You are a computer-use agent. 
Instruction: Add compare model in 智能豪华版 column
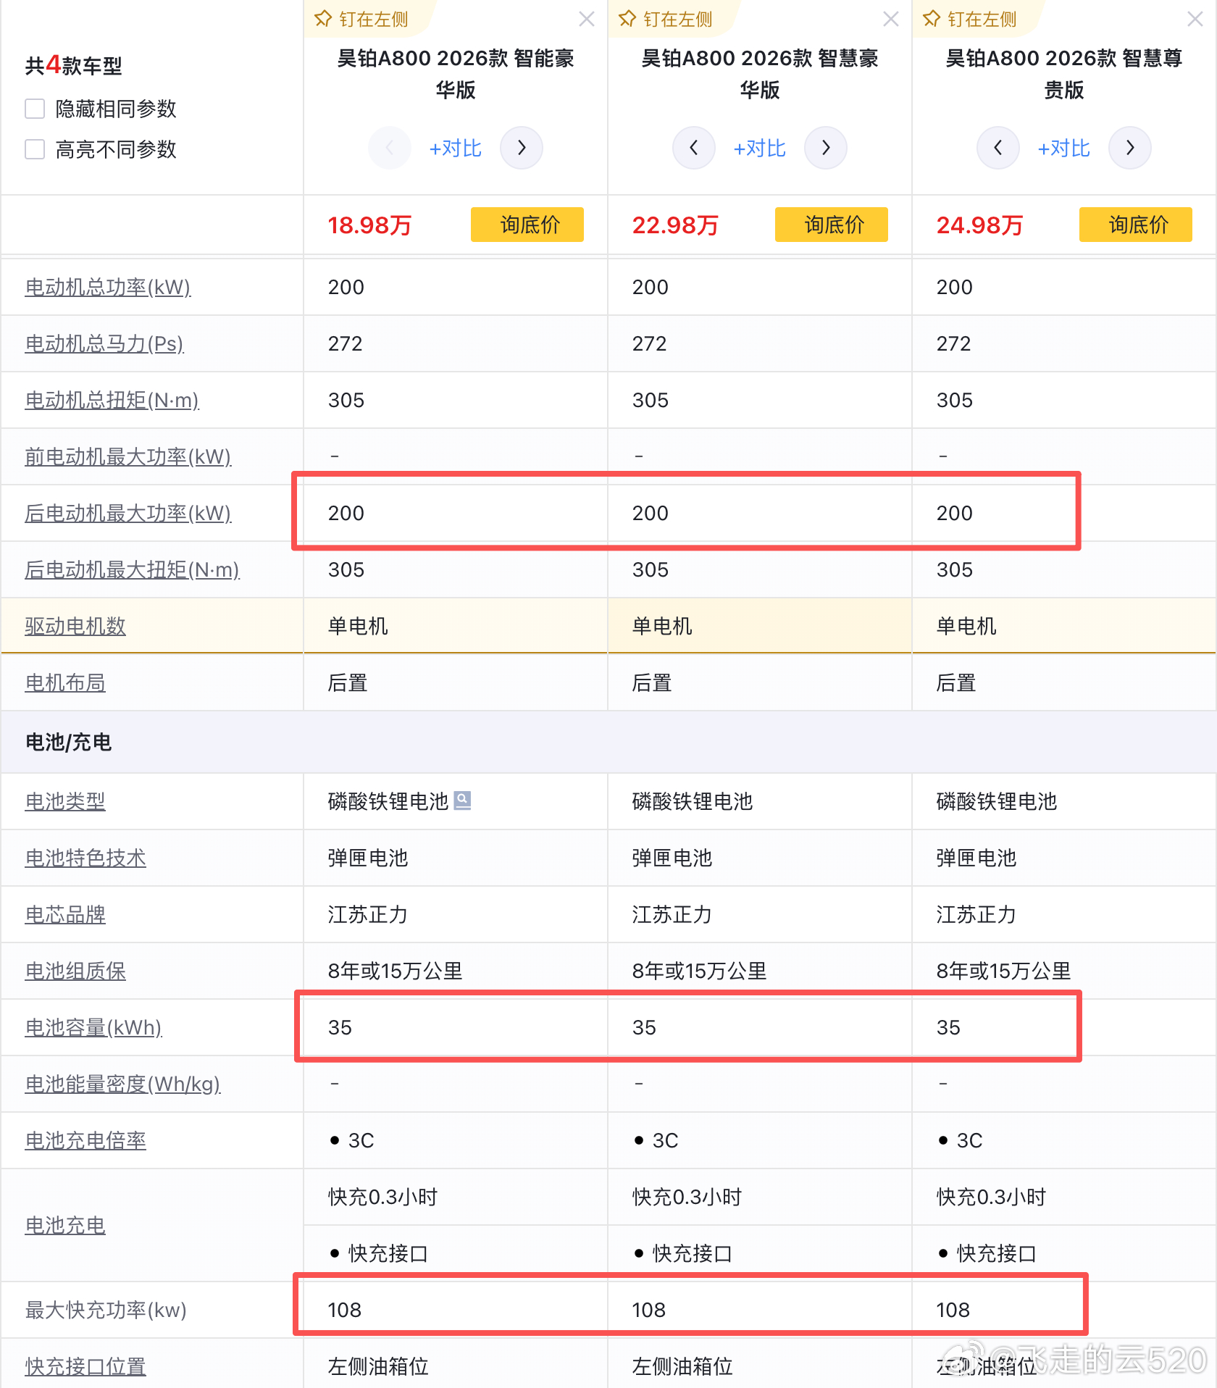[x=456, y=149]
